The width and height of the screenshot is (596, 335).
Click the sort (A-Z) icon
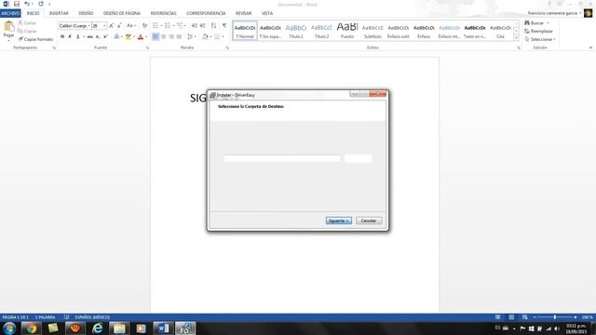pyautogui.click(x=213, y=26)
